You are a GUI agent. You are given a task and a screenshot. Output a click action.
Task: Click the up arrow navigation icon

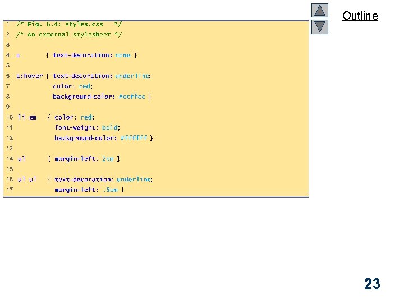pos(319,10)
